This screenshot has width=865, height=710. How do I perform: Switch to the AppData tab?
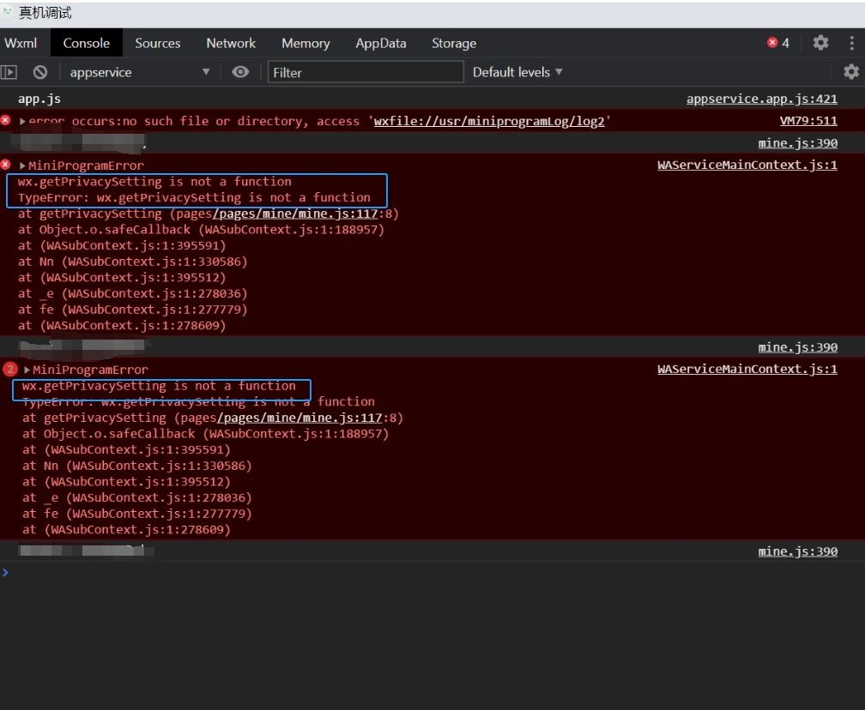[x=381, y=43]
